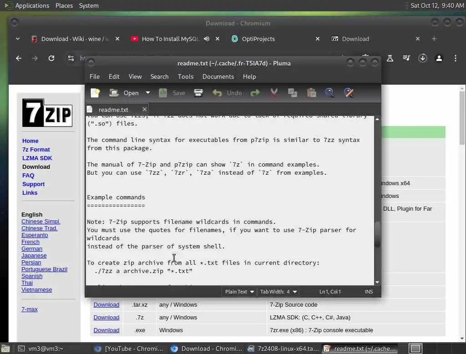Click the Paste clipboard icon
This screenshot has height=354, width=466.
311,93
